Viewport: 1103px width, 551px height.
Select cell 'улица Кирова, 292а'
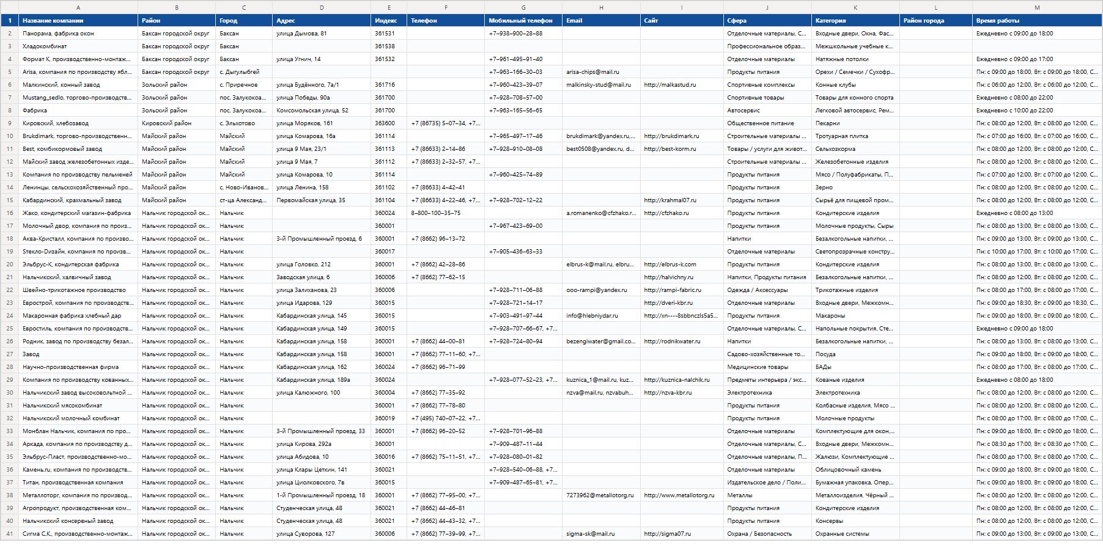(322, 443)
